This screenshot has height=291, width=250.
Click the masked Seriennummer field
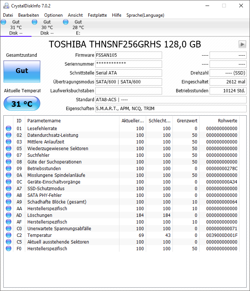[x=129, y=64]
